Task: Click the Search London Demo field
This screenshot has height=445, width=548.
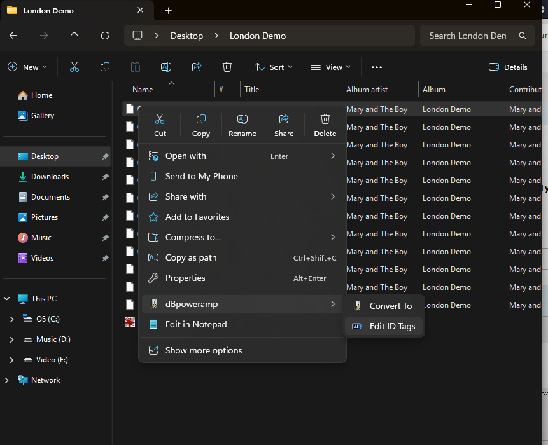Action: click(x=468, y=36)
